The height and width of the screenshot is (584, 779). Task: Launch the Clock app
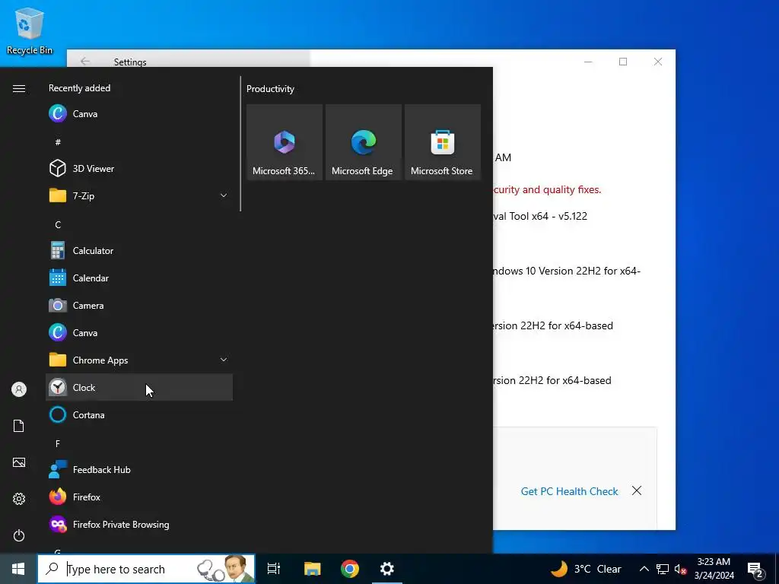(x=139, y=387)
